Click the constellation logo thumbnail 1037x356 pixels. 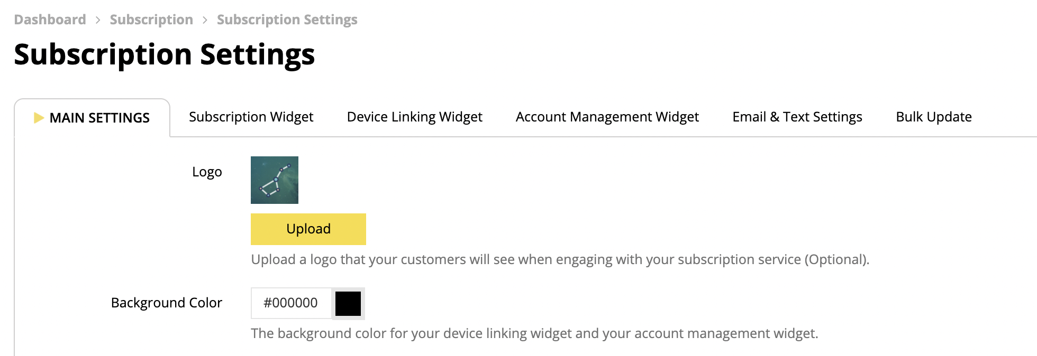(275, 180)
